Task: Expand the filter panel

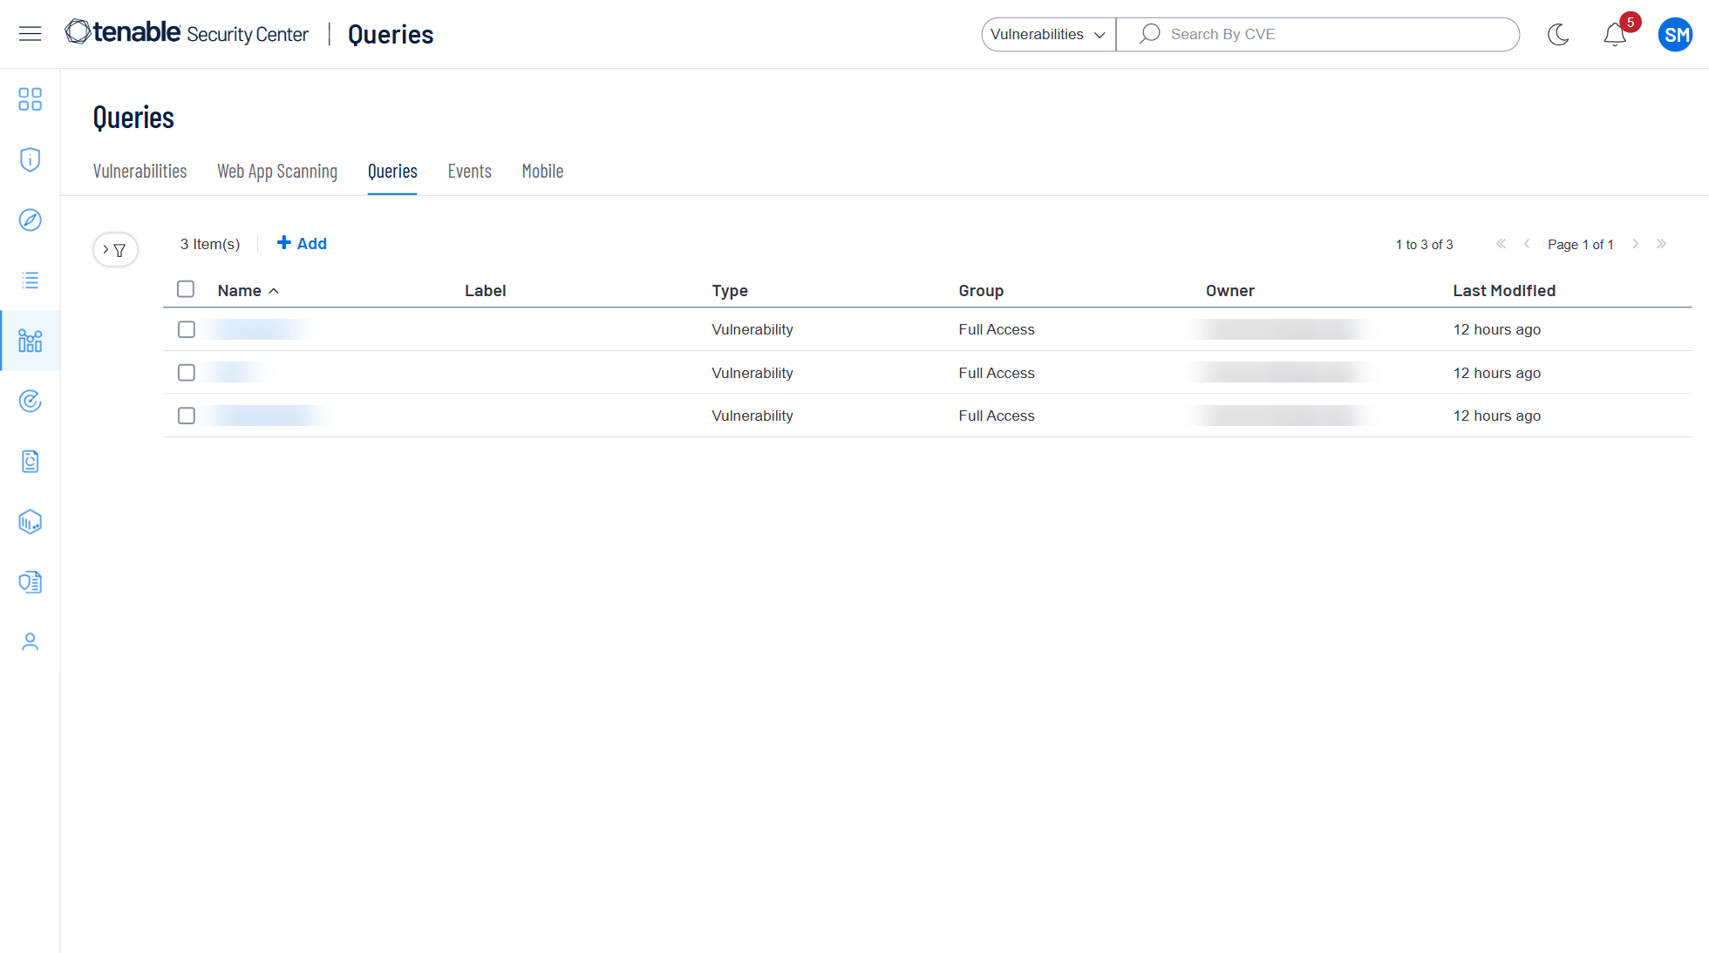Action: [115, 250]
